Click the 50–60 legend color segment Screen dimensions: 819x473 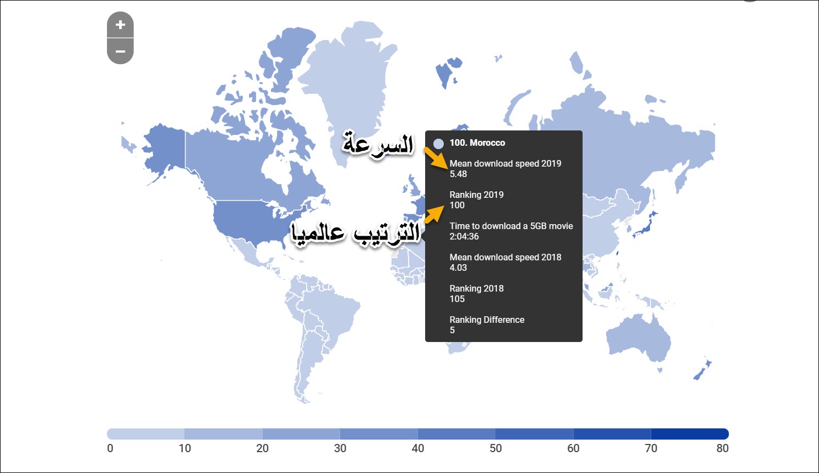534,434
